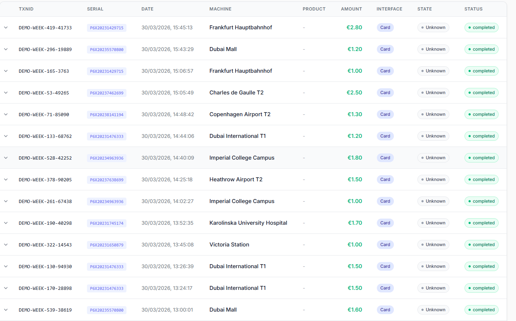Click the MACHINE column header
516x321 pixels.
coord(220,9)
